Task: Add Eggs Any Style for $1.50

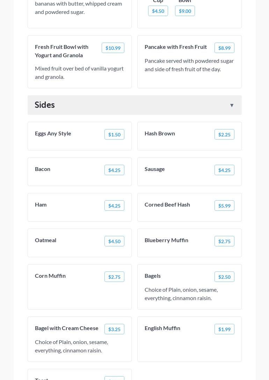Action: coord(114,135)
